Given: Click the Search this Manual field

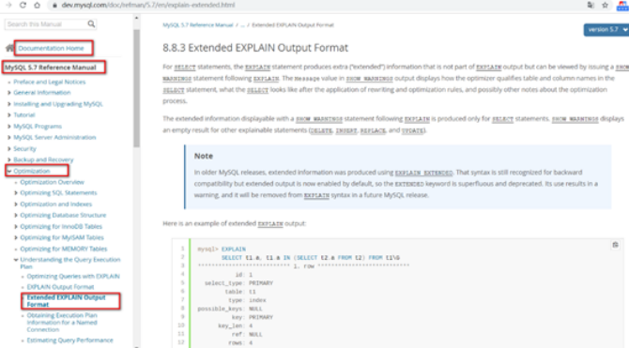Looking at the screenshot, I should pyautogui.click(x=47, y=24).
